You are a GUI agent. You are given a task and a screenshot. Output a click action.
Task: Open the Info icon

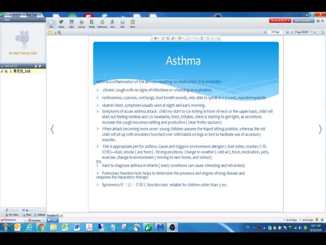point(122,23)
